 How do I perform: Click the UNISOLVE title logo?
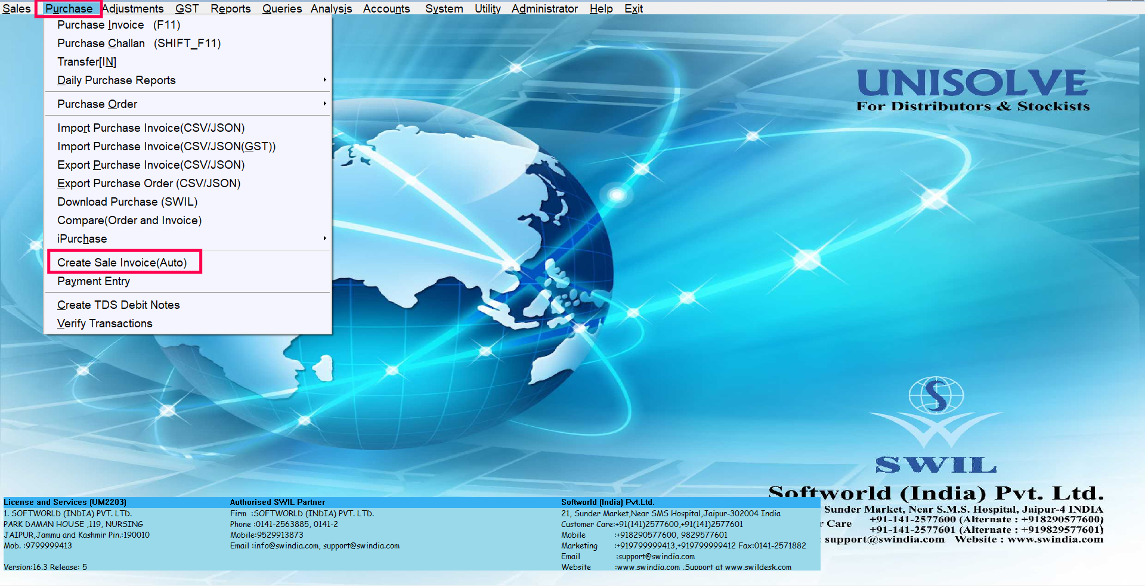[973, 83]
